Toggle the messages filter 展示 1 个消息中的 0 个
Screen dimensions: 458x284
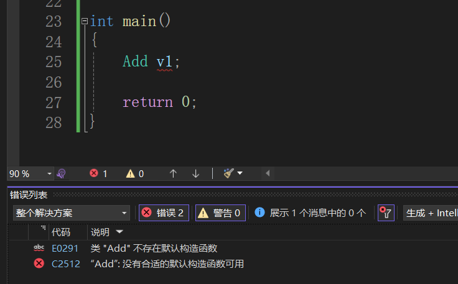310,213
